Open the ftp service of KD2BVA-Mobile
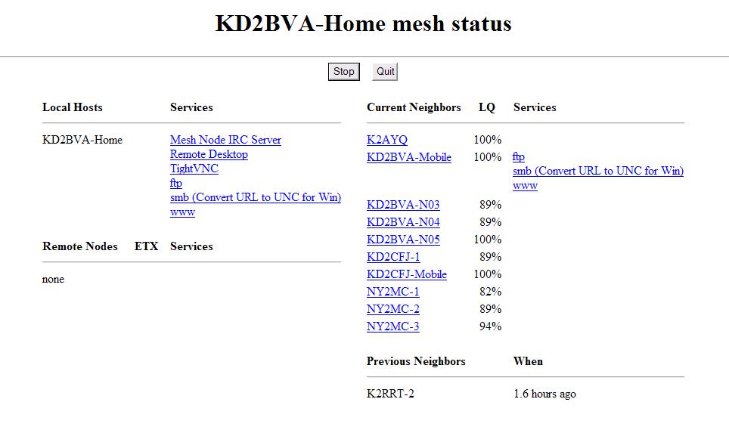The height and width of the screenshot is (430, 729). click(518, 157)
